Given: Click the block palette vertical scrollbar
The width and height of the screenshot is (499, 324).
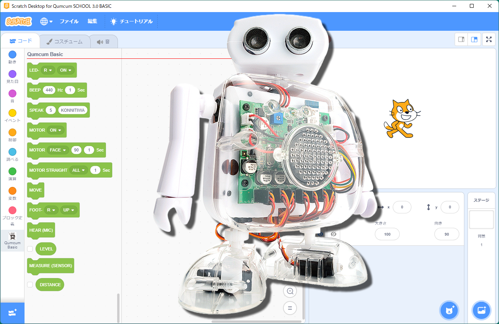Looking at the screenshot, I should pos(118,308).
